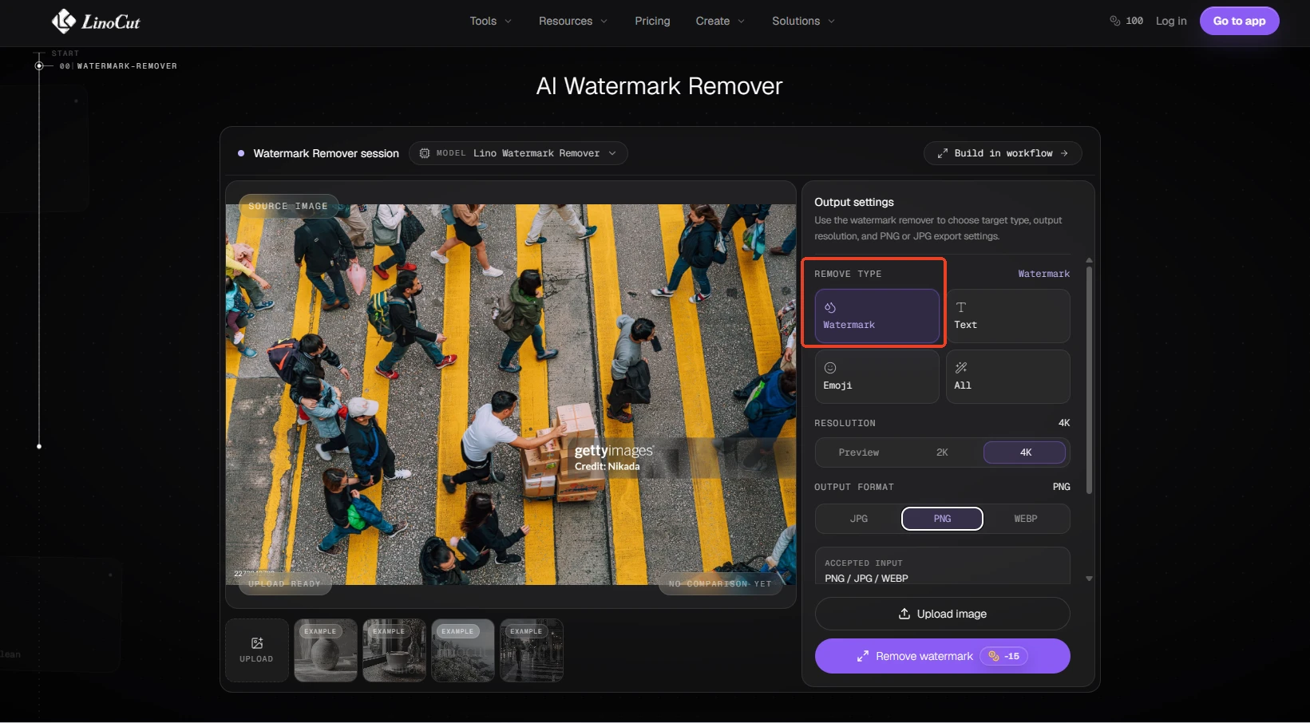
Task: Select the All remove type tile
Action: coord(1008,377)
